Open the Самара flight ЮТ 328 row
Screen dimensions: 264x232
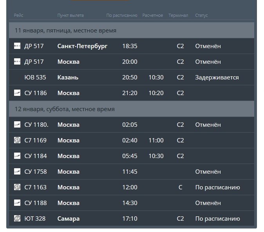click(x=132, y=218)
